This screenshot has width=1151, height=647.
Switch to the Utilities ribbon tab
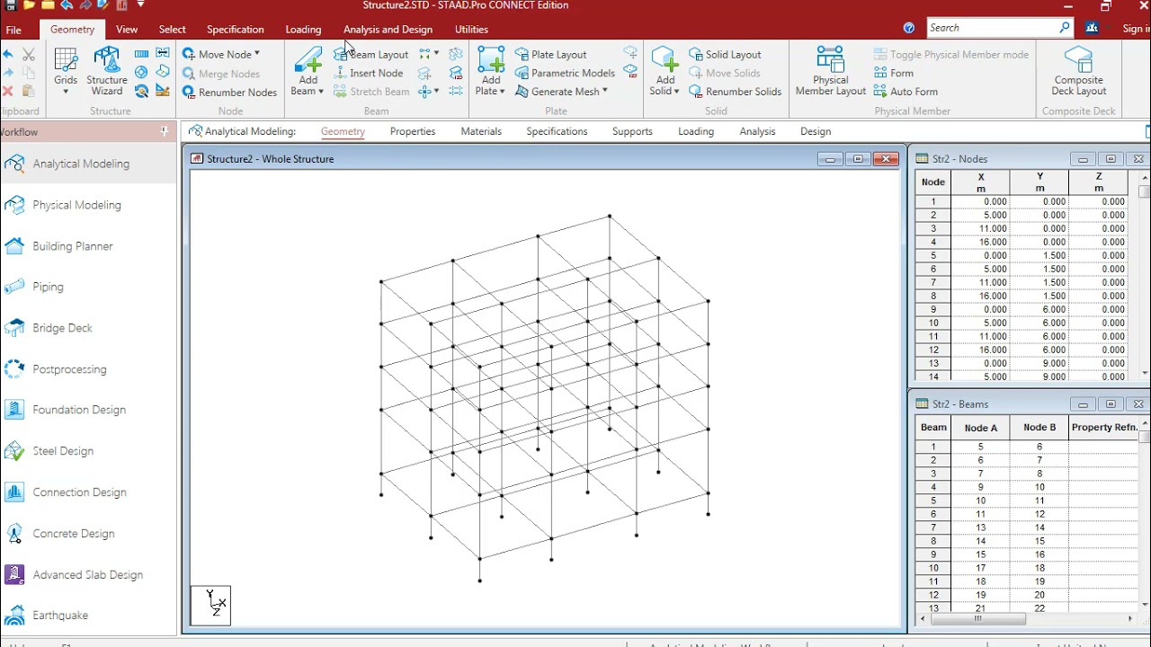471,30
